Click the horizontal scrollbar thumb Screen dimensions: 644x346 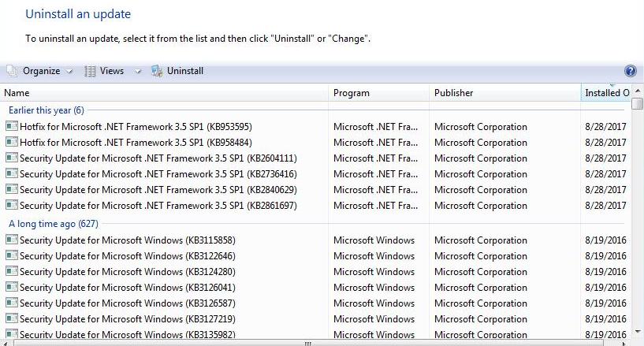point(308,343)
